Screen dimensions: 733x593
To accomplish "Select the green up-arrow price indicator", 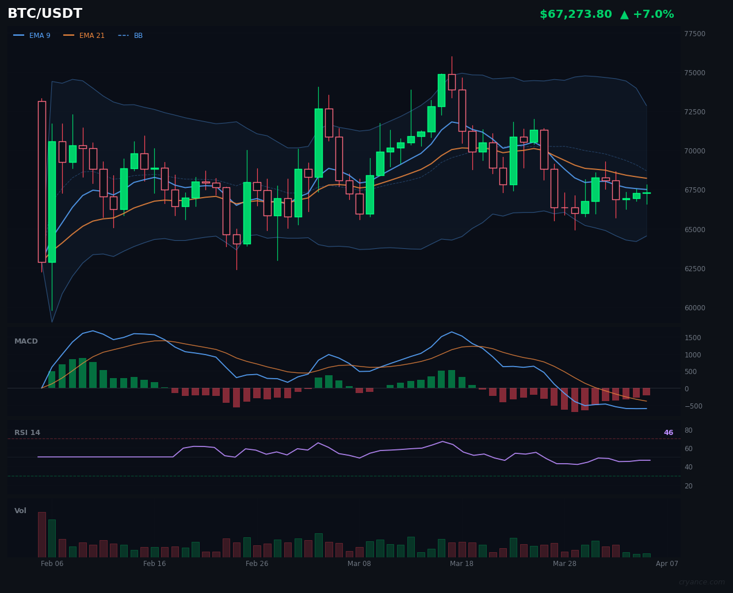I will tap(625, 14).
